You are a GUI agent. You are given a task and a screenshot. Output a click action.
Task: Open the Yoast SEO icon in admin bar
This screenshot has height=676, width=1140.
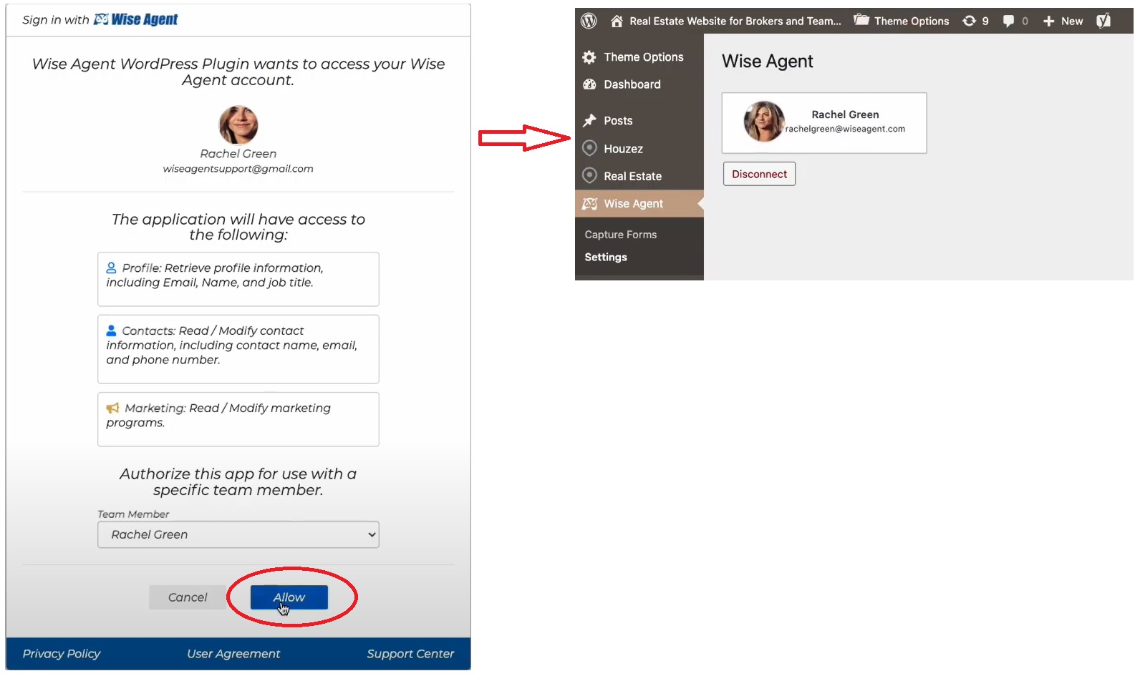pos(1103,21)
